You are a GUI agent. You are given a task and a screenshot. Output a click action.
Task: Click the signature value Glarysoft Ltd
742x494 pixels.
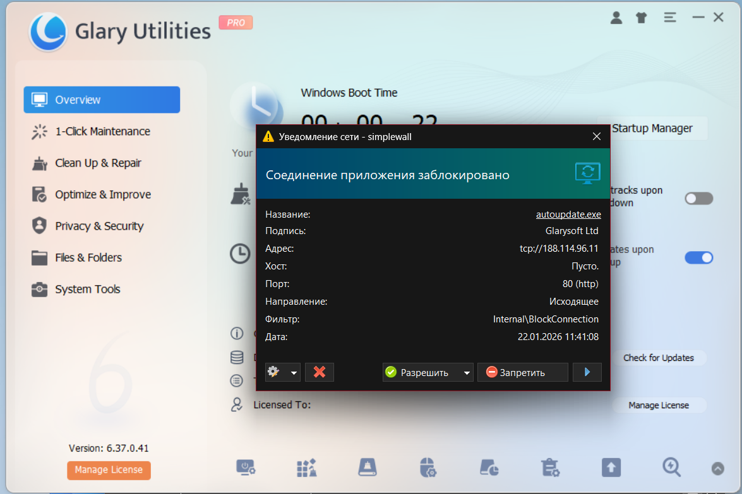(571, 231)
